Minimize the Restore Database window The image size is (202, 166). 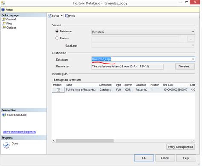(x=180, y=3)
